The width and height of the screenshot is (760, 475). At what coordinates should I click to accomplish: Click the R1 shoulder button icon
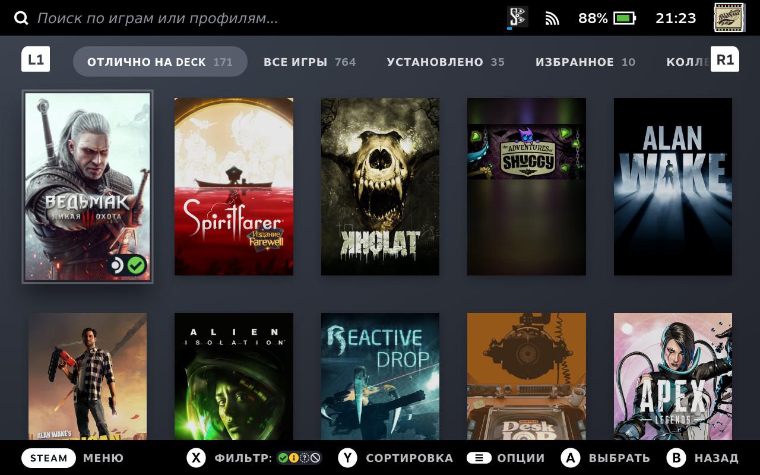[725, 59]
